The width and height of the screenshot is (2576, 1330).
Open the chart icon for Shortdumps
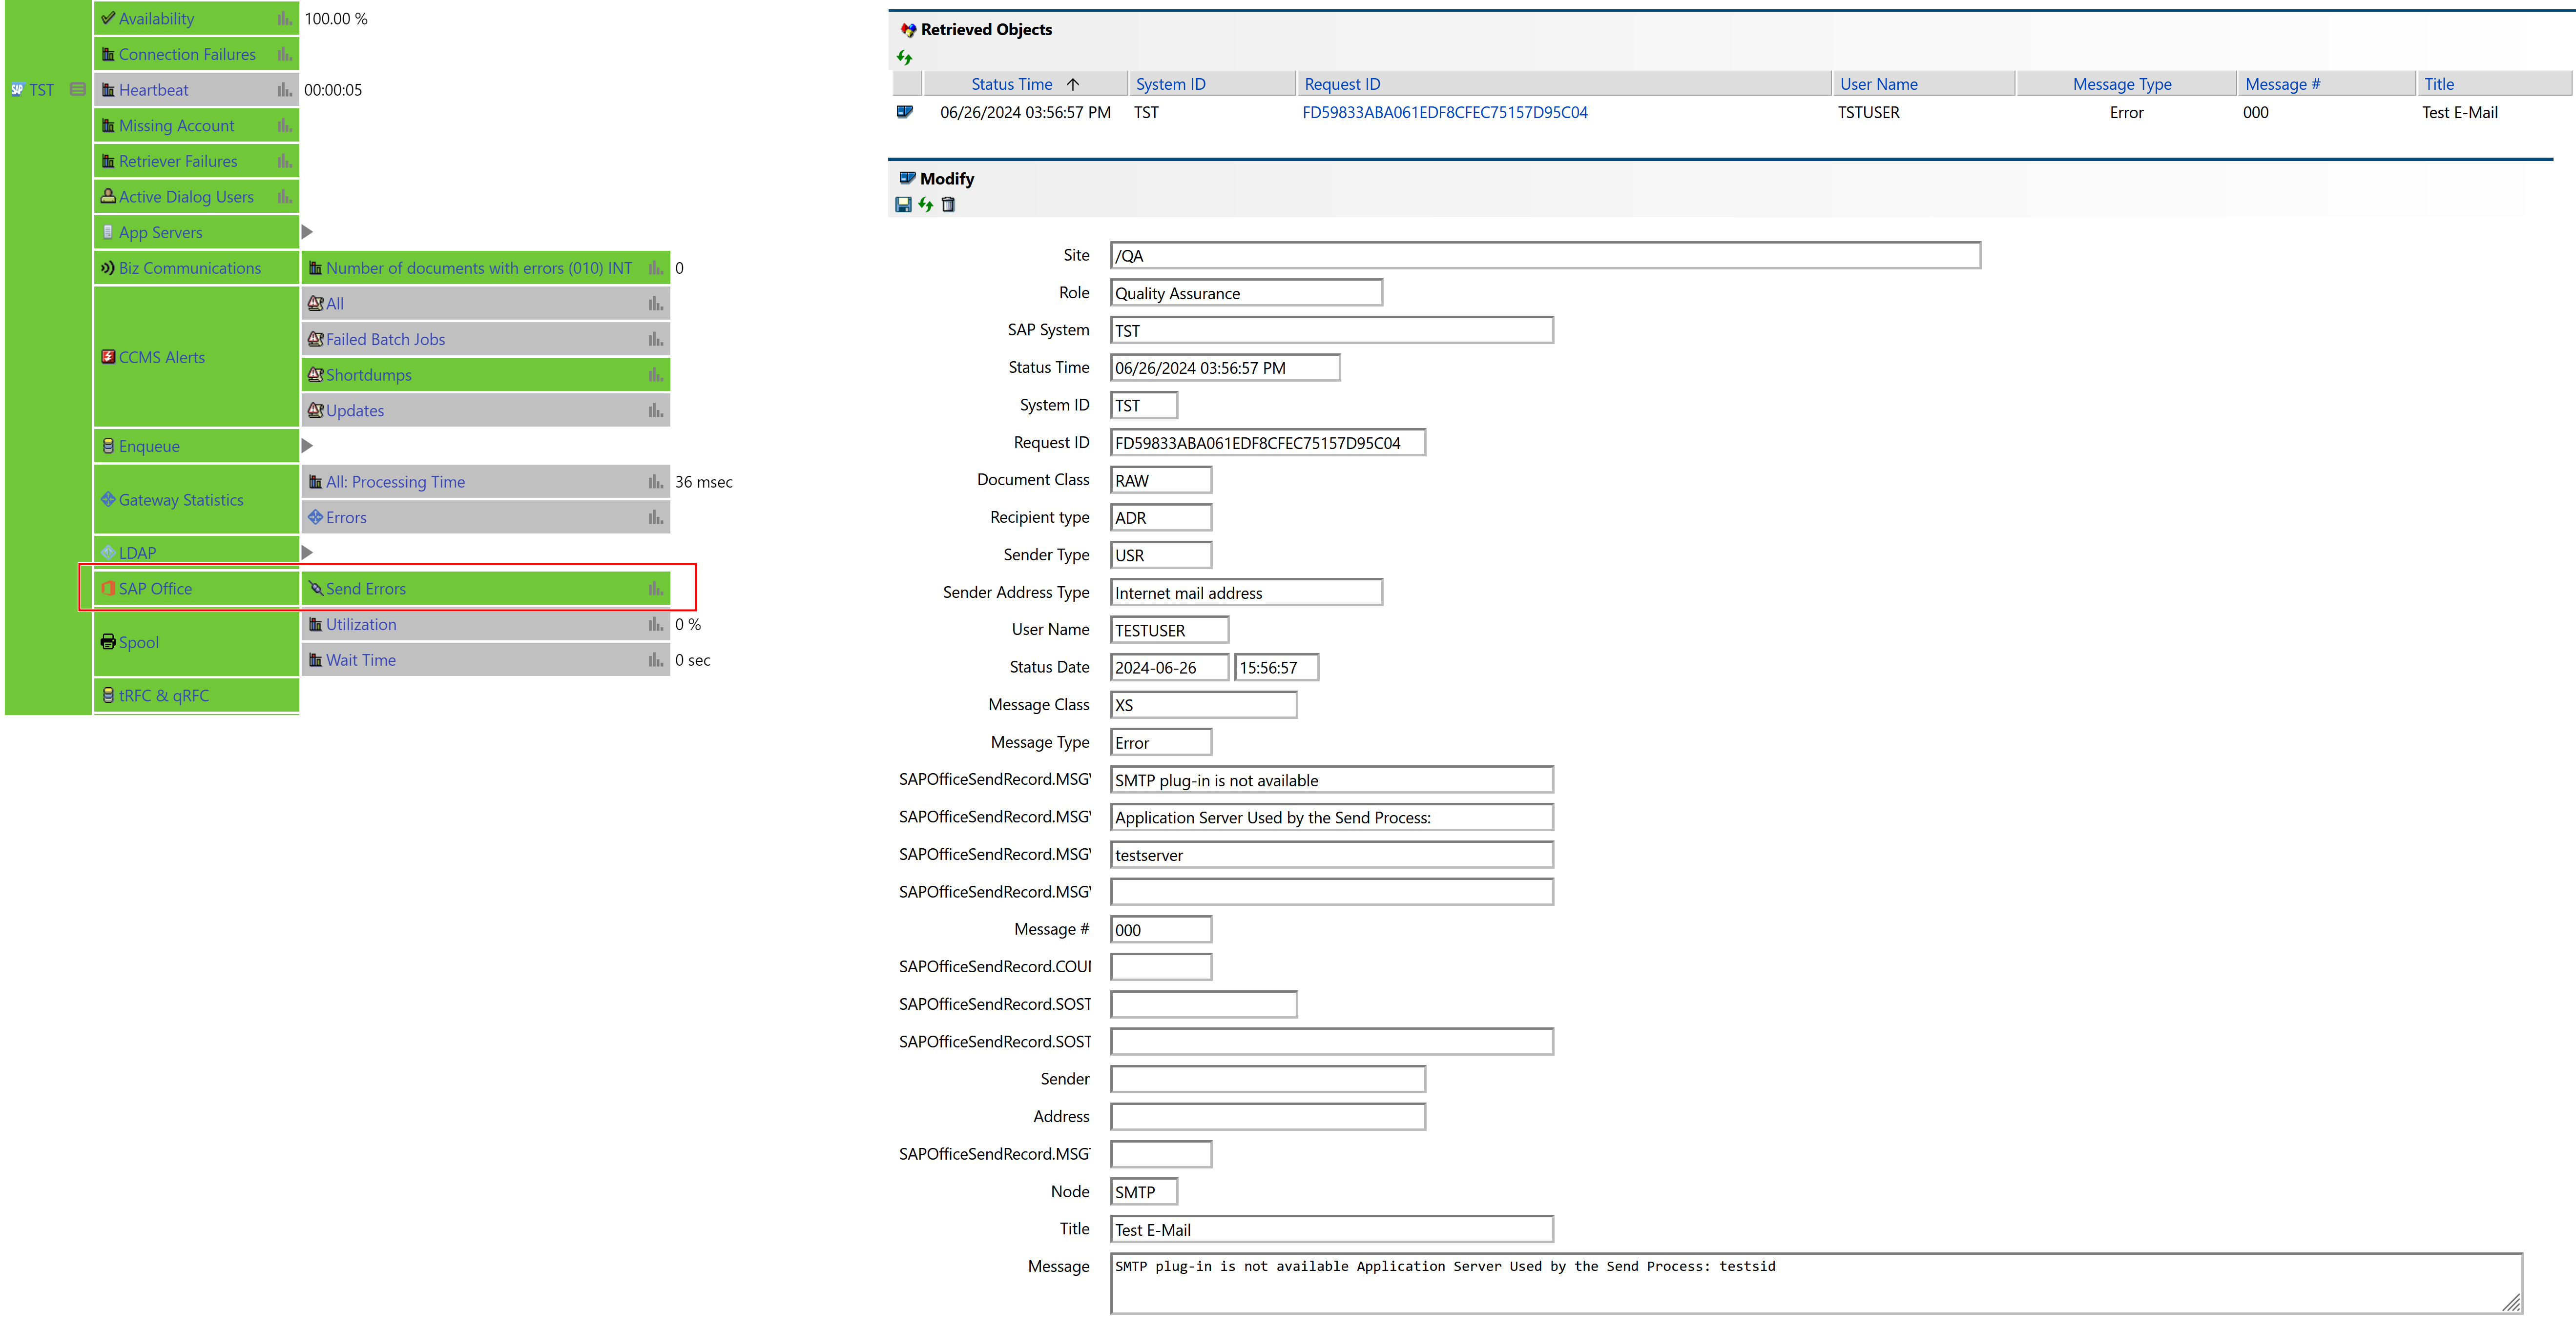pos(656,375)
